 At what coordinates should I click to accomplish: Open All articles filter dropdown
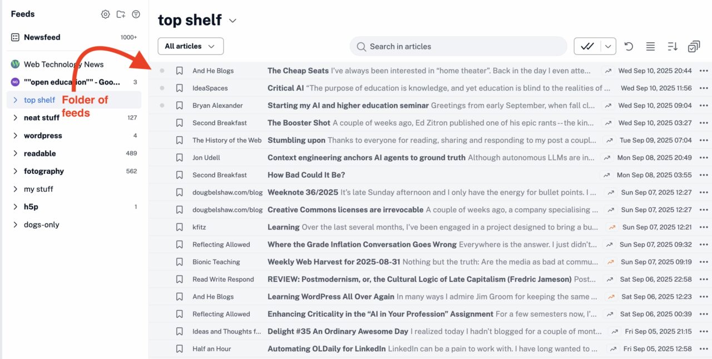191,46
